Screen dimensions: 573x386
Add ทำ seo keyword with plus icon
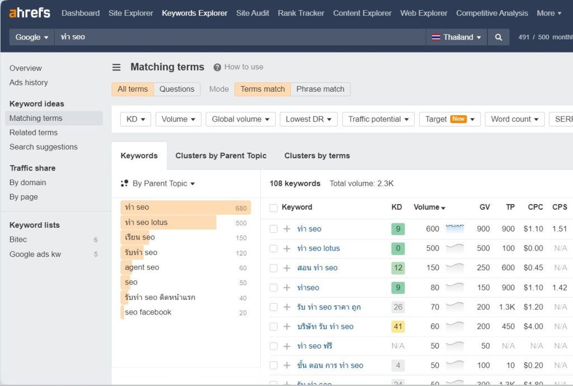click(x=287, y=229)
